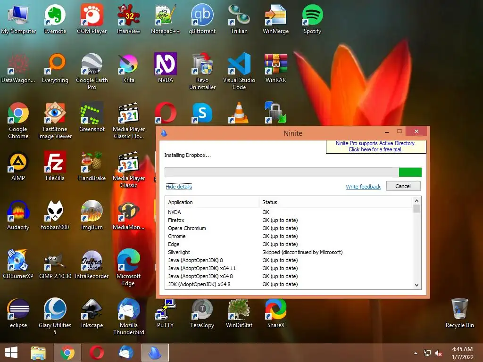Image resolution: width=483 pixels, height=362 pixels.
Task: Select the WinRAR desktop icon
Action: 275,68
